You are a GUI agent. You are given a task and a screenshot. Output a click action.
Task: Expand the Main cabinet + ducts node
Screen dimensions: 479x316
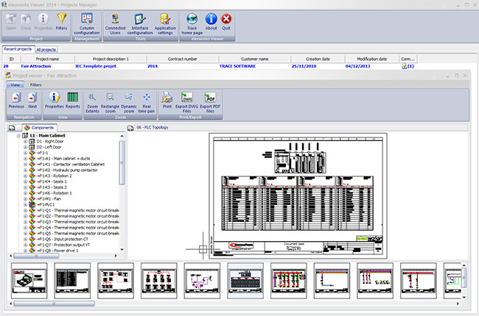25,159
